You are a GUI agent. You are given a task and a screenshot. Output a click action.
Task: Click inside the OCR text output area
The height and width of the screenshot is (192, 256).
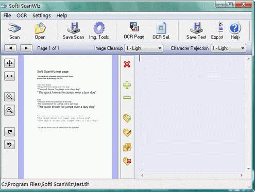191,113
